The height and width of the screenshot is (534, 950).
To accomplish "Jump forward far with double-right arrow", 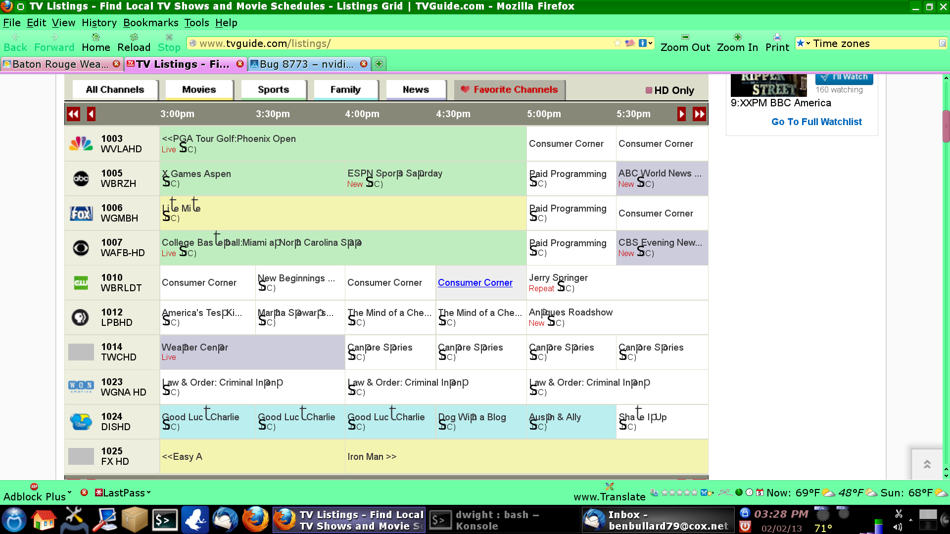I will click(699, 114).
